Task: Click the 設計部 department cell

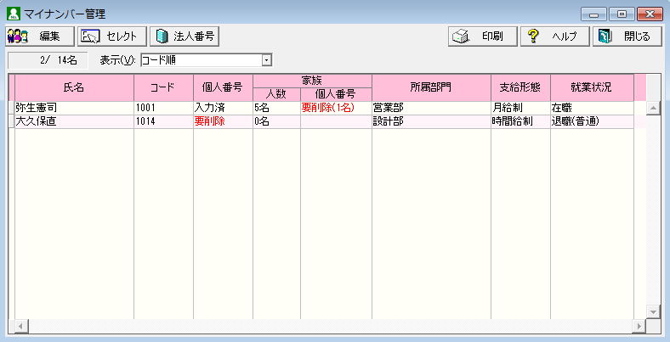Action: tap(431, 121)
